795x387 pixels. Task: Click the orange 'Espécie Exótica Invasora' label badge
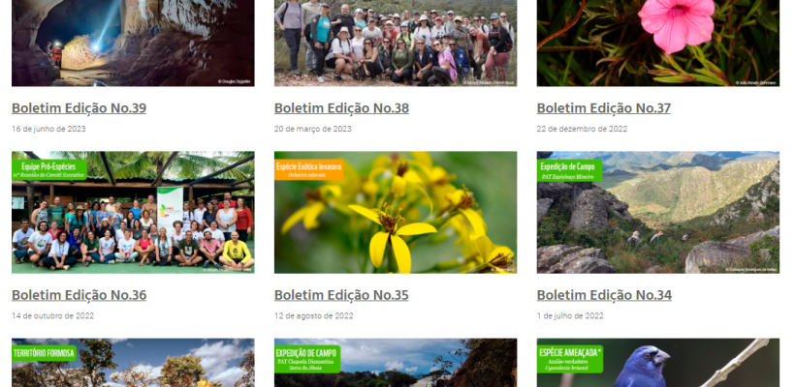[x=308, y=170]
